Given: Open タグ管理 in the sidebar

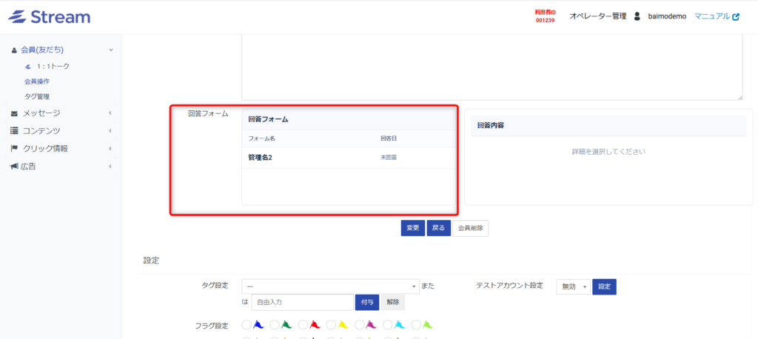Looking at the screenshot, I should pos(37,97).
